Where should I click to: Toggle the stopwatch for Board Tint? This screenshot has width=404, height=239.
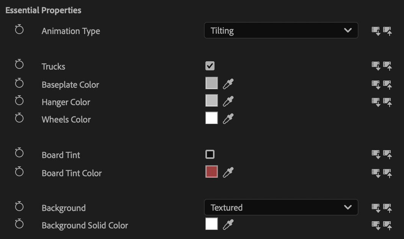pyautogui.click(x=19, y=153)
